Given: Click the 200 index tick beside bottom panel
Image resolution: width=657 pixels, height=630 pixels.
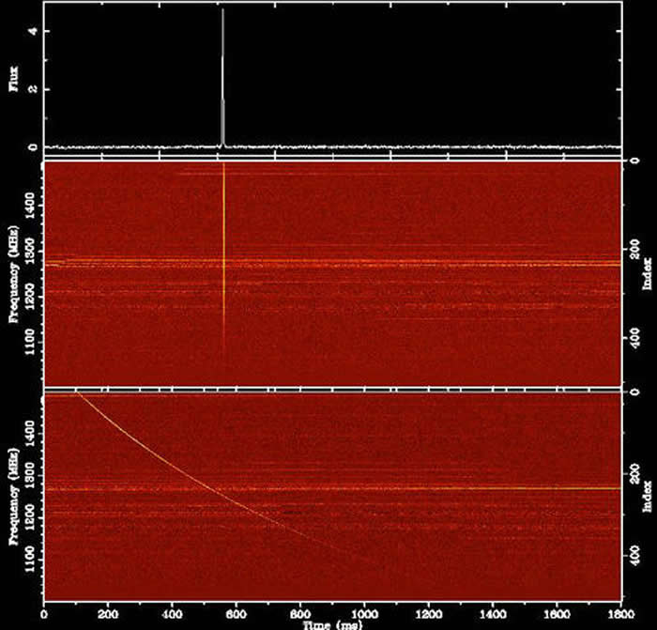Looking at the screenshot, I should (633, 486).
